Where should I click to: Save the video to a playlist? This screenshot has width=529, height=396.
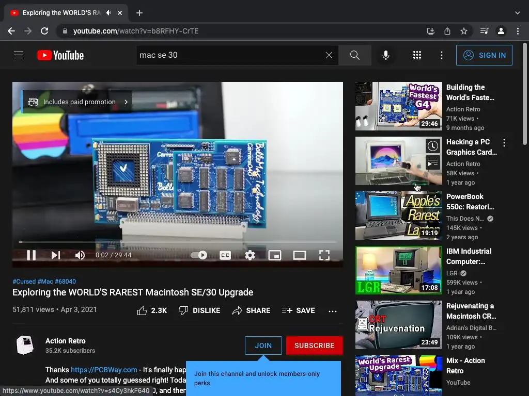pyautogui.click(x=298, y=310)
